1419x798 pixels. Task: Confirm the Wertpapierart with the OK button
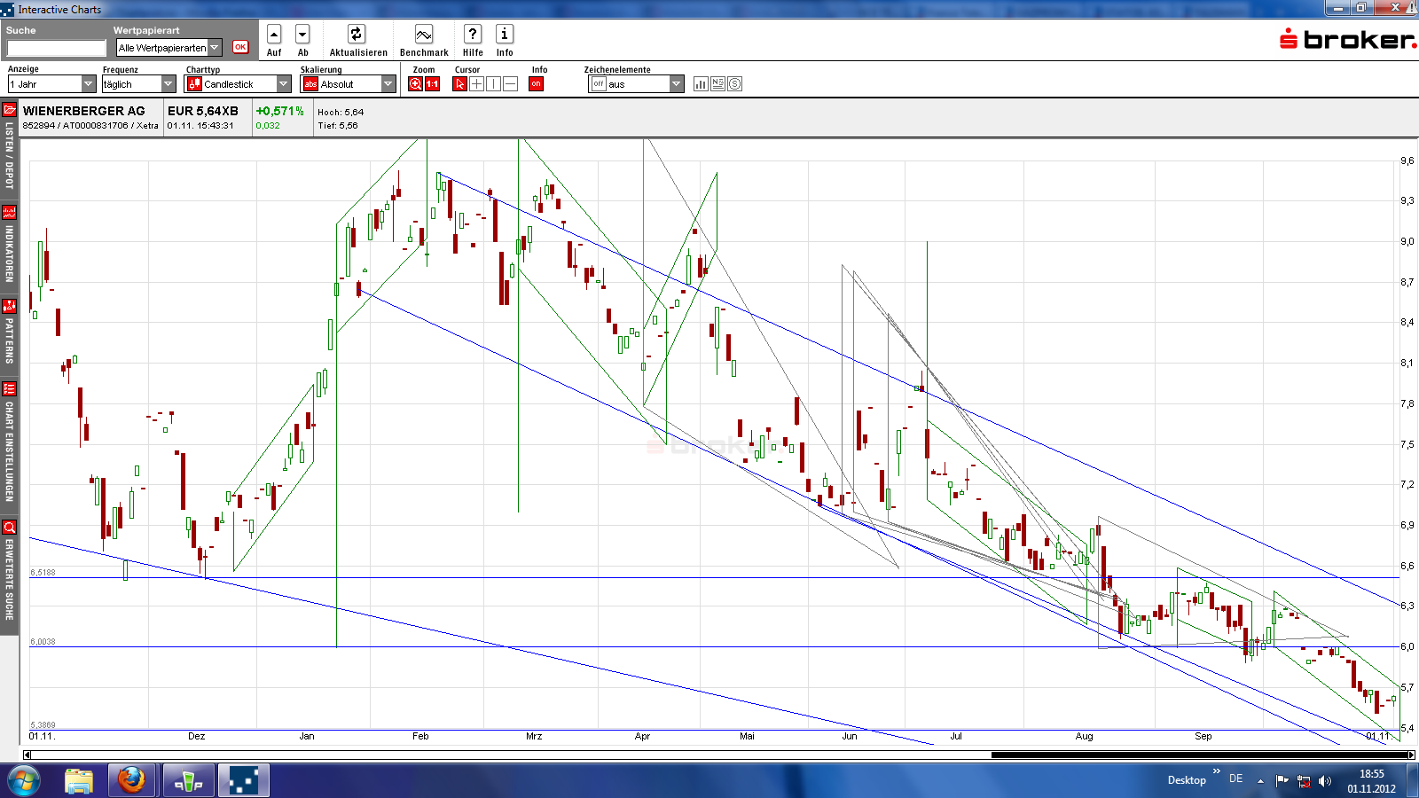pos(240,47)
